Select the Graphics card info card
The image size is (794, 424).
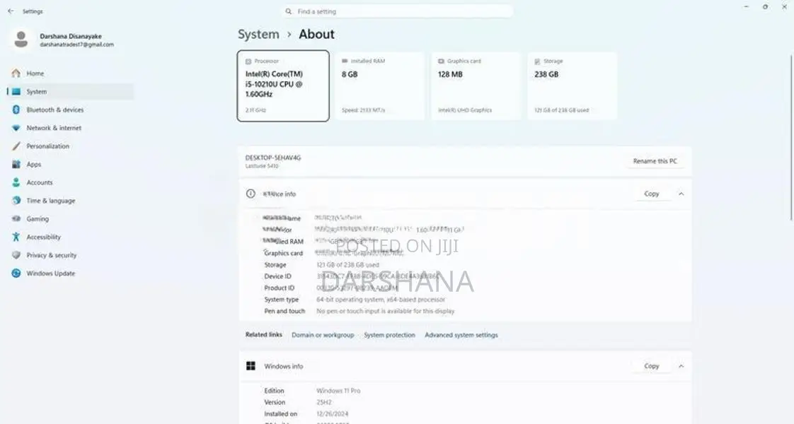(x=476, y=86)
